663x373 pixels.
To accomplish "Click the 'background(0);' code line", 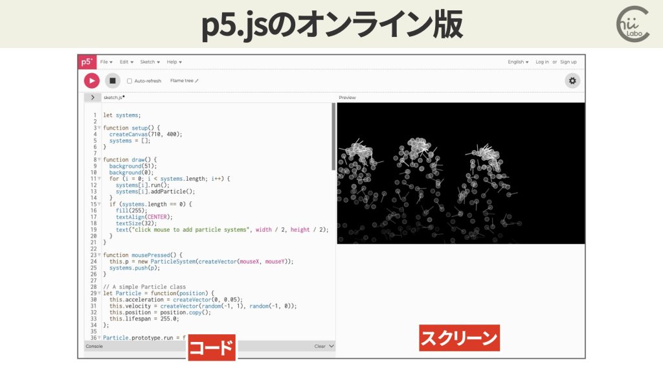I will tap(131, 172).
